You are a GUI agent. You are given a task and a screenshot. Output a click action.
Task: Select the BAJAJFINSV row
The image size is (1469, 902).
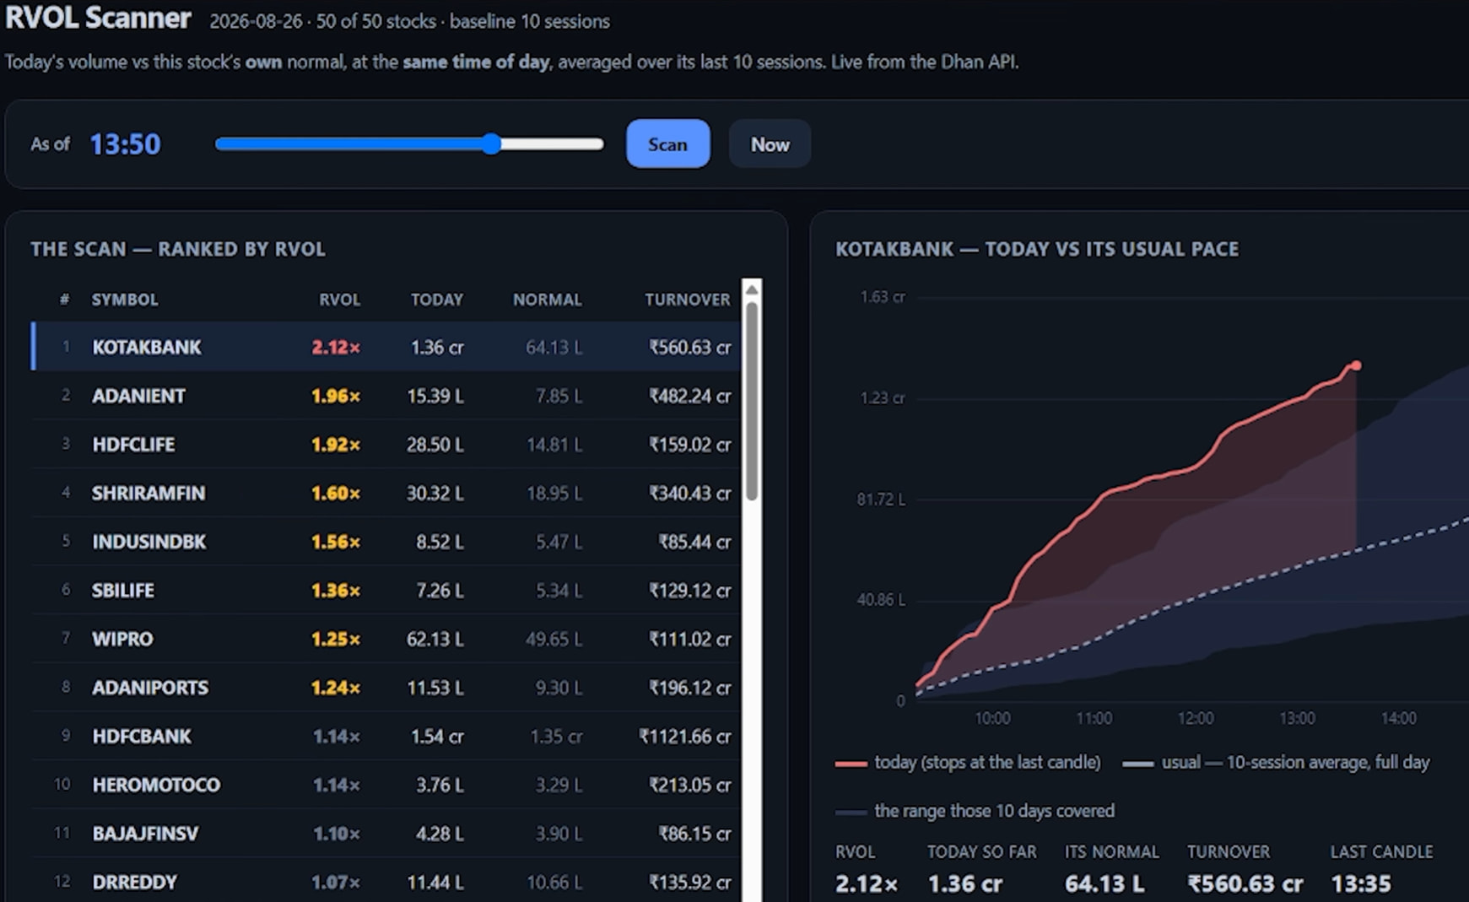tap(386, 834)
